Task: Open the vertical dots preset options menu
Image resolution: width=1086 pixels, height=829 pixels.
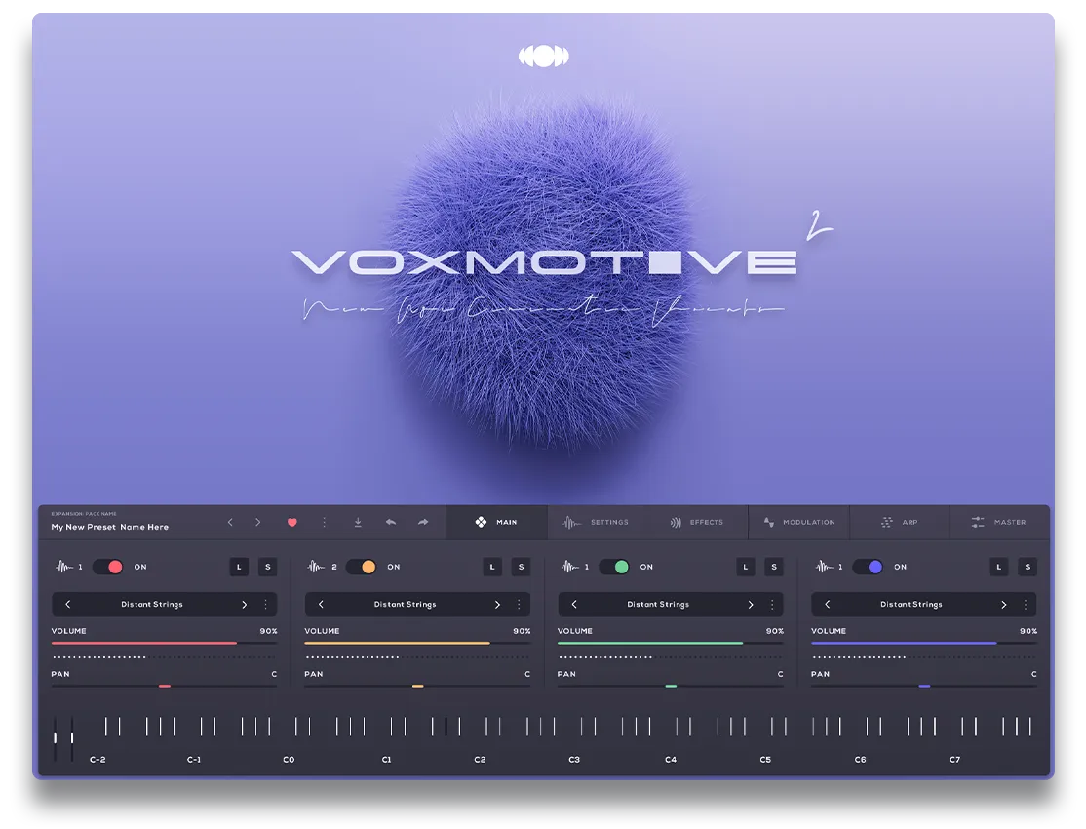Action: tap(324, 522)
